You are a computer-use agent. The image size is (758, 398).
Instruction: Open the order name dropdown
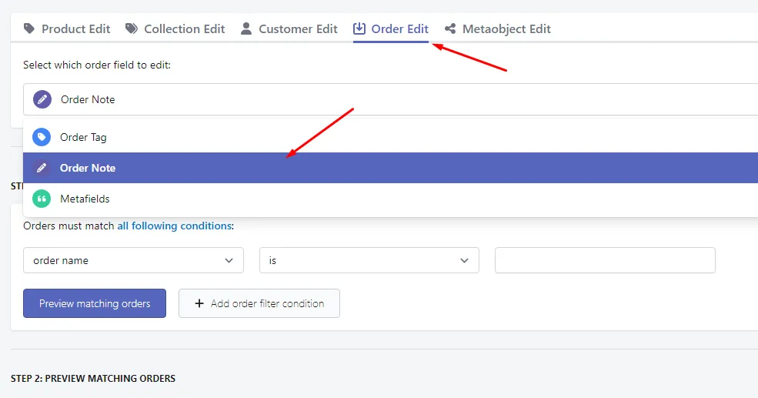133,260
